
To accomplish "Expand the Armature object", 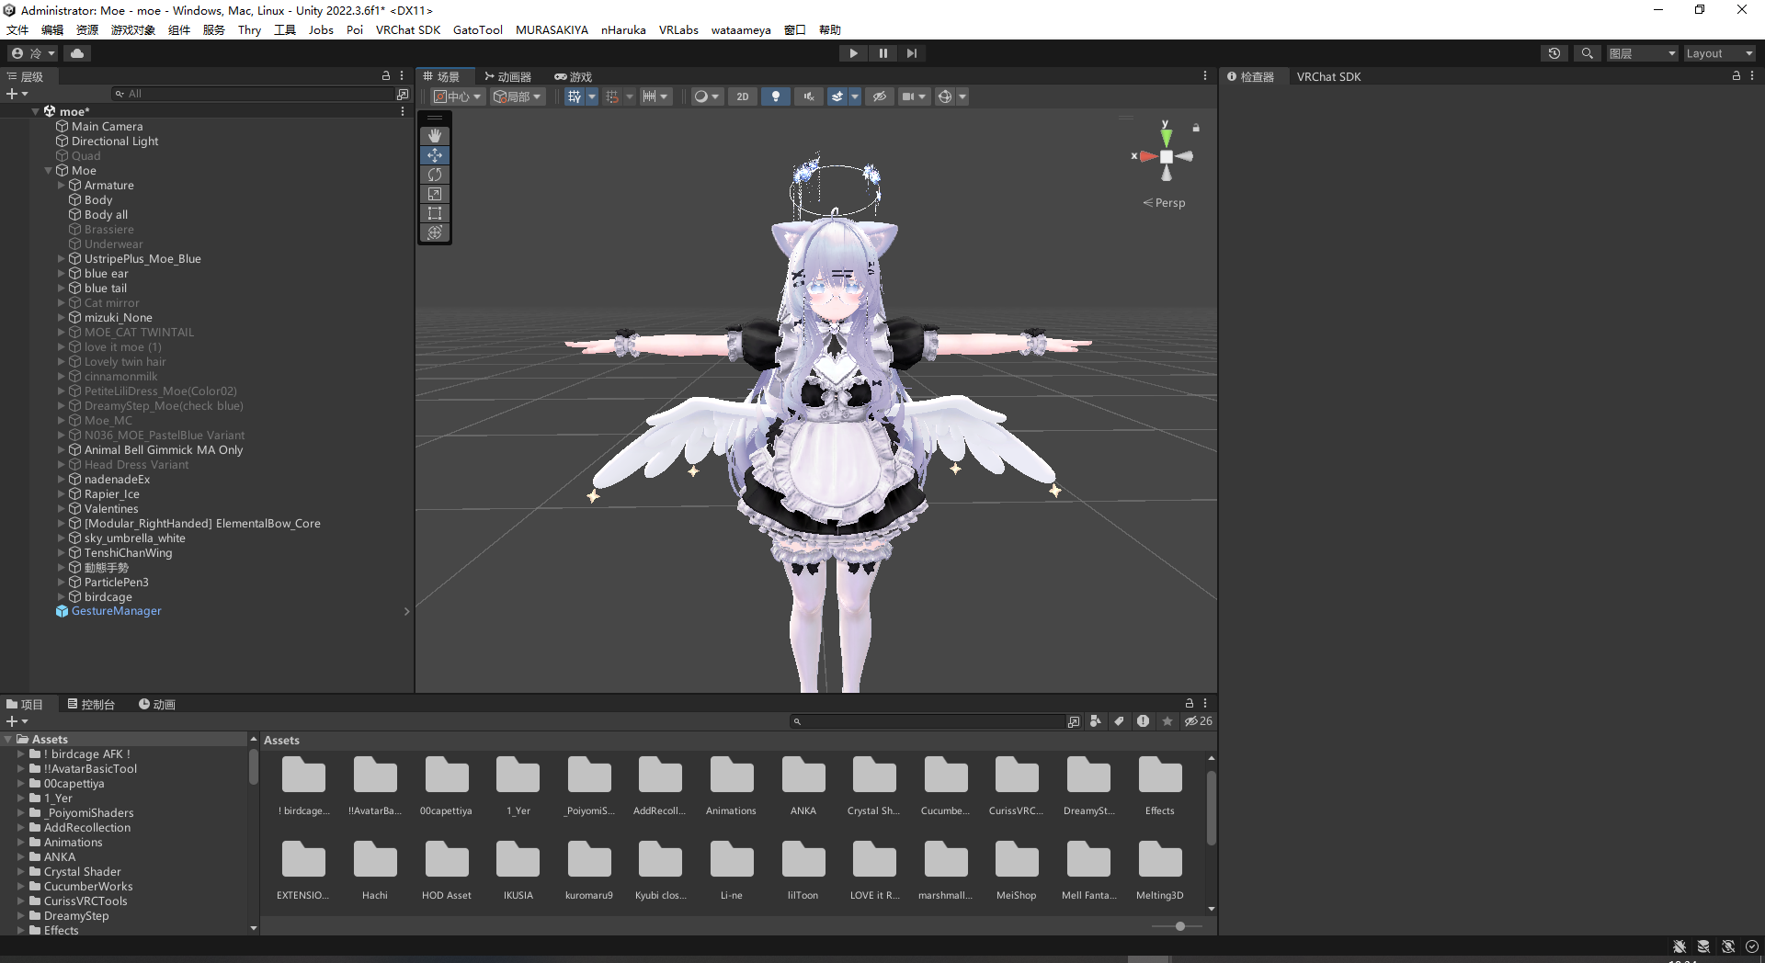I will [x=62, y=186].
